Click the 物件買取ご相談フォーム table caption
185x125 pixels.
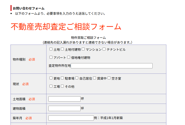pyautogui.click(x=88, y=37)
